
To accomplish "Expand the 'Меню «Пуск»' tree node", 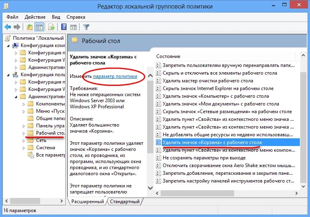I will tap(24, 112).
